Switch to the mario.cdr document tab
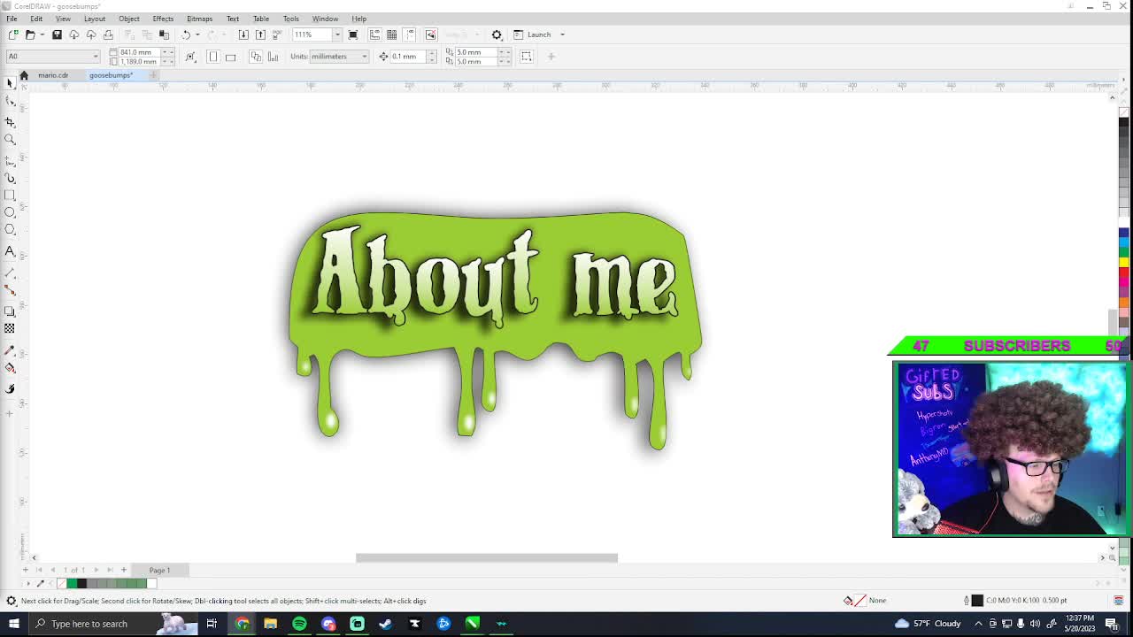The image size is (1133, 637). tap(53, 75)
